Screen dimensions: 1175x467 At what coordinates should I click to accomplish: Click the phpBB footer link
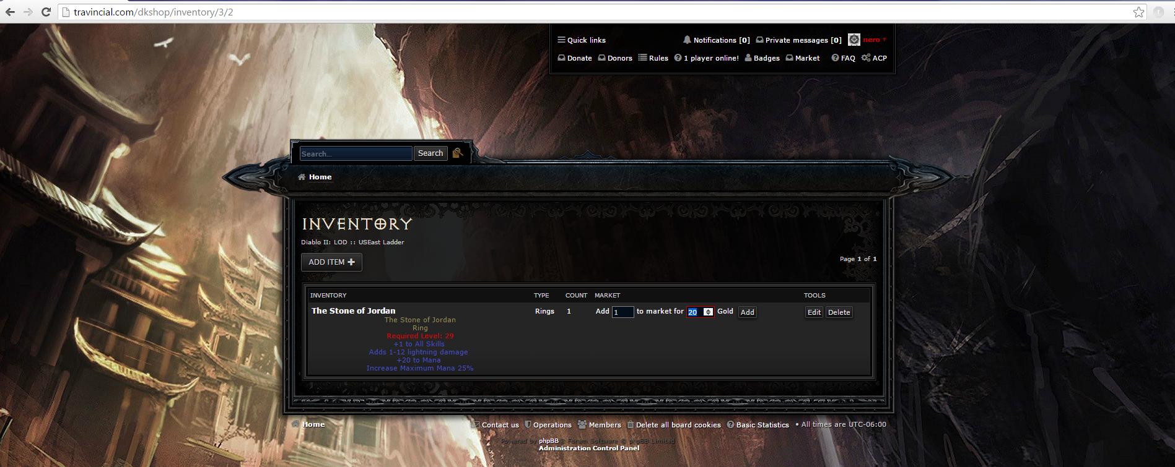click(x=548, y=441)
